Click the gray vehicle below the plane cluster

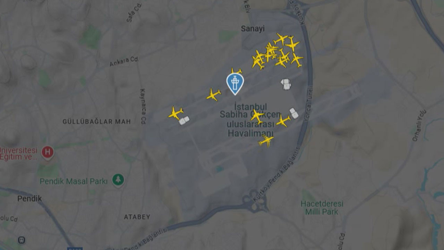286,84
